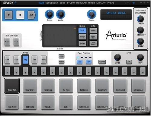The width and height of the screenshot is (151, 116).
Task: Enable the Global Slicer effect
Action: pyautogui.click(x=82, y=37)
